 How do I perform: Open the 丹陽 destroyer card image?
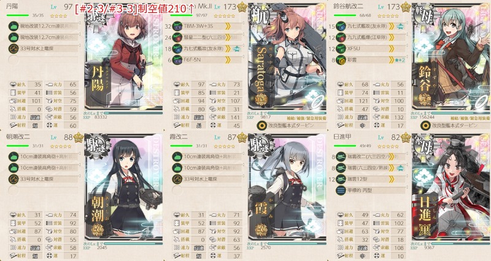click(123, 58)
